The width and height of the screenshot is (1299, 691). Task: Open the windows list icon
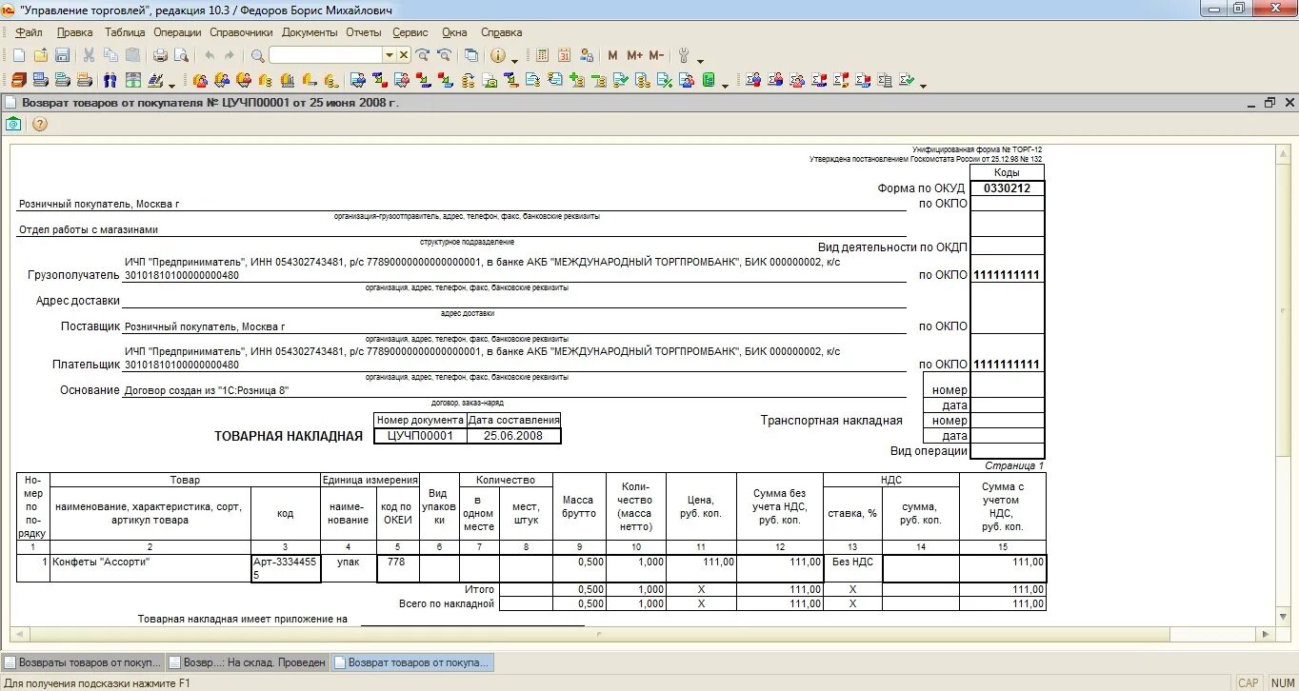[x=471, y=56]
